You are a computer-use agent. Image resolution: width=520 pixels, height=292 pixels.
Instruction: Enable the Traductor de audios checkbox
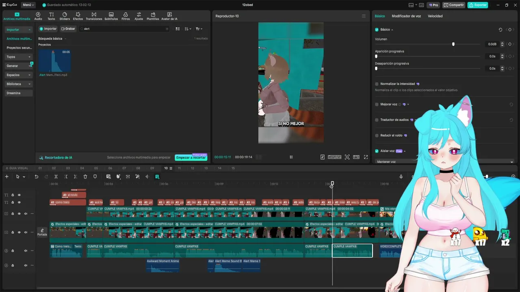click(x=377, y=120)
